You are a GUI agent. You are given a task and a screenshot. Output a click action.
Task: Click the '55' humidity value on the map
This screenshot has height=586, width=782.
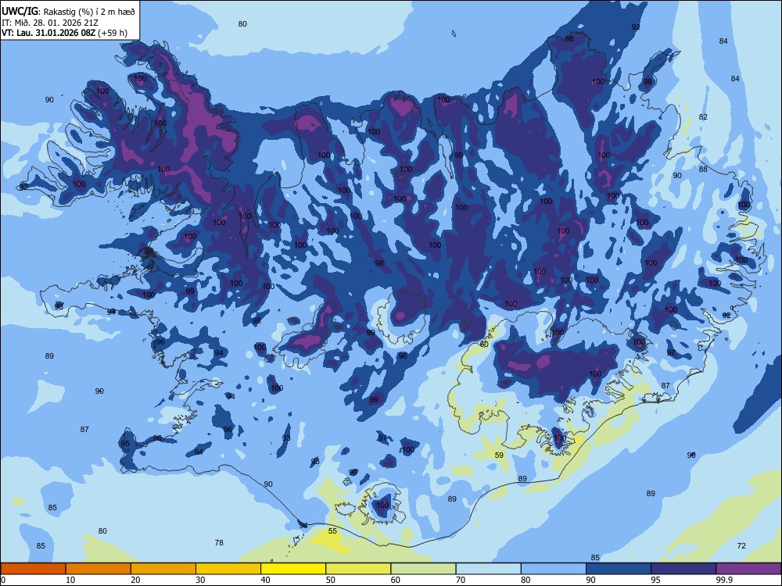pos(332,531)
